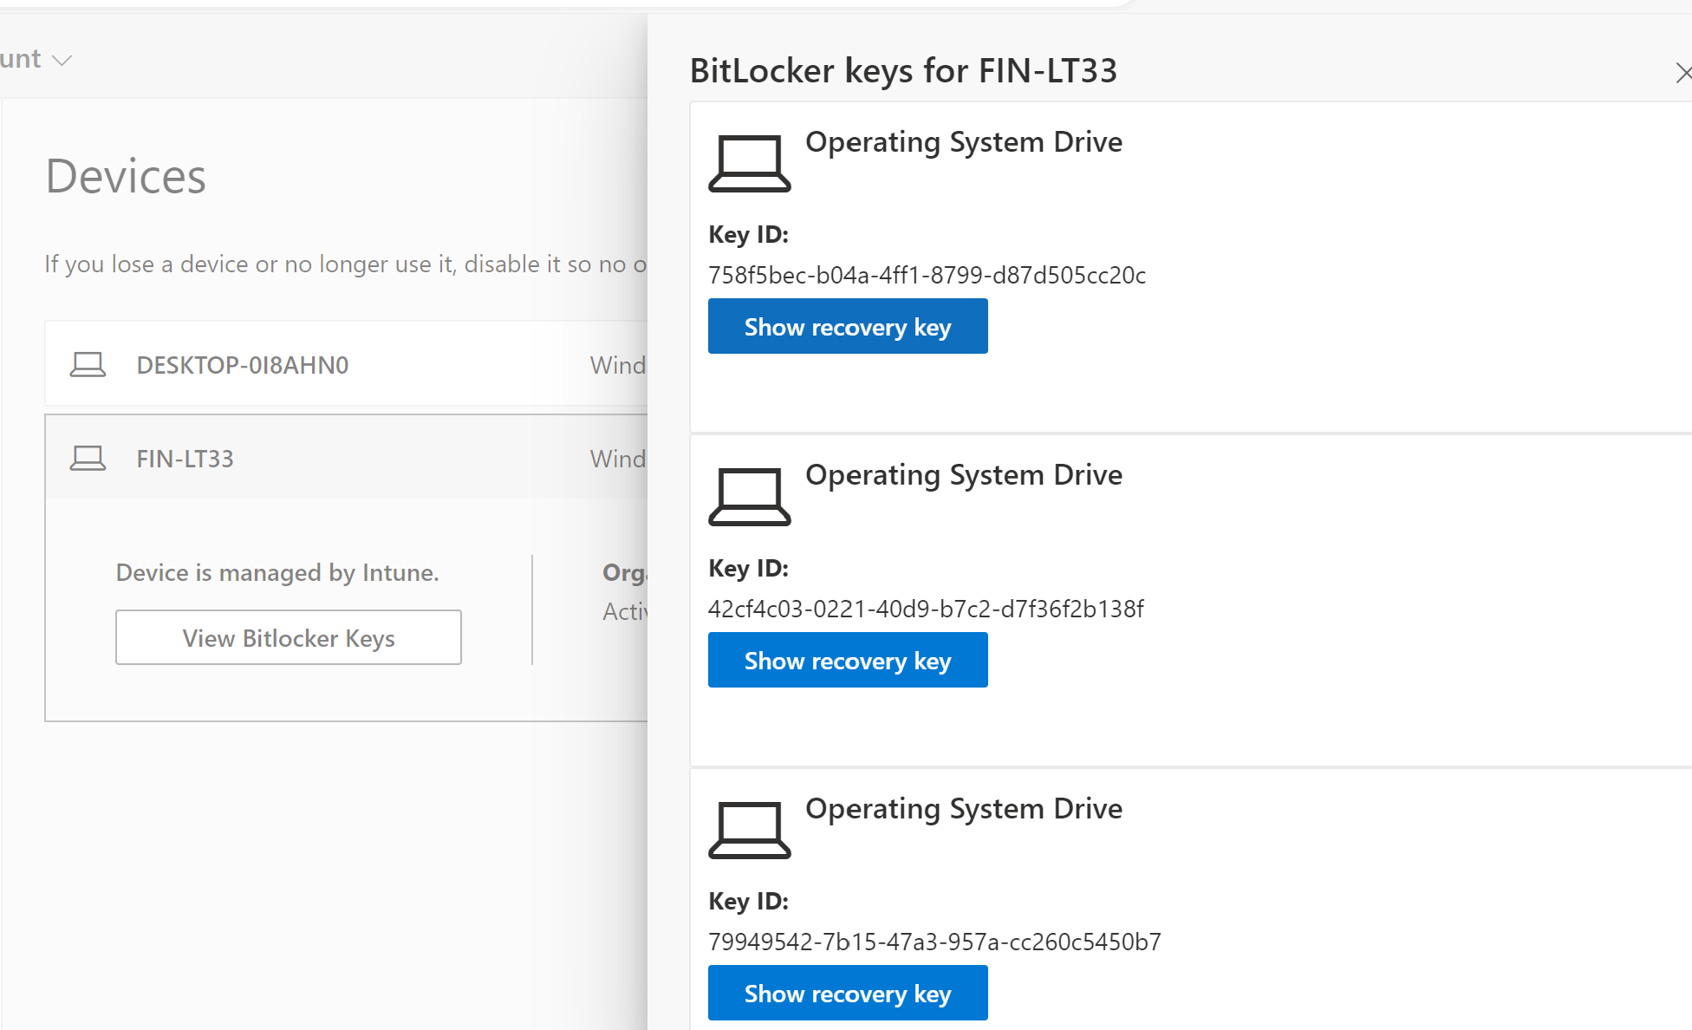Click laptop icon beside FIN-LT33 device

[x=88, y=459]
